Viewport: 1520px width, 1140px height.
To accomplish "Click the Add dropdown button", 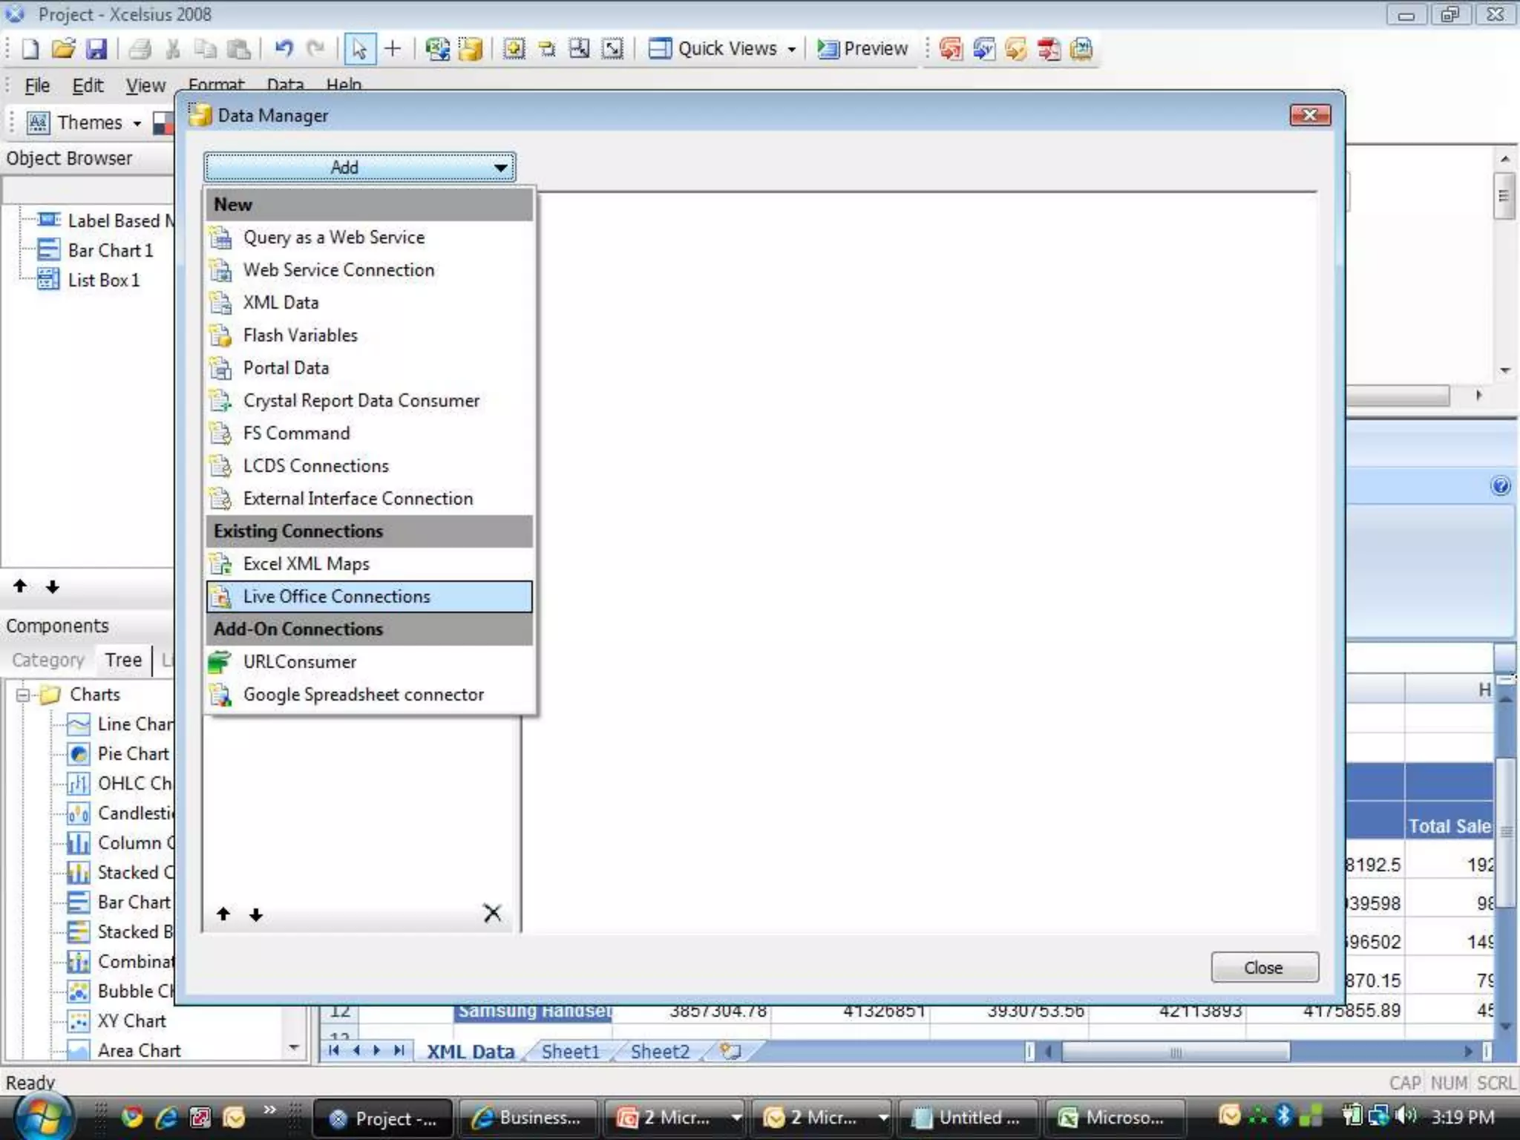I will coord(360,167).
